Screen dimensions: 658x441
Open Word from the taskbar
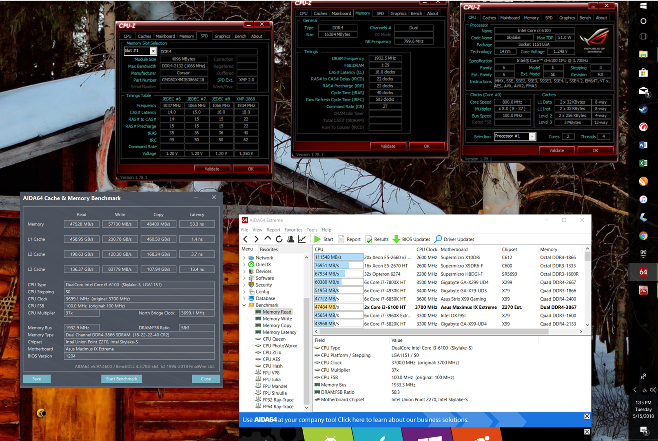(x=643, y=145)
